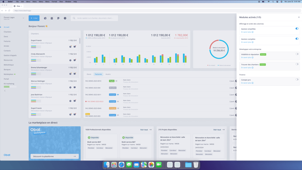
Task: Open En savoir plus under Visibilité et réputation
Action: click(246, 57)
